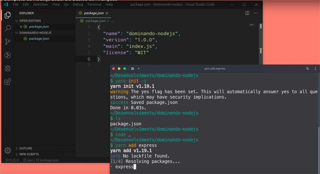320x174 pixels.
Task: Open the editor More Actions ellipsis
Action: tap(255, 13)
